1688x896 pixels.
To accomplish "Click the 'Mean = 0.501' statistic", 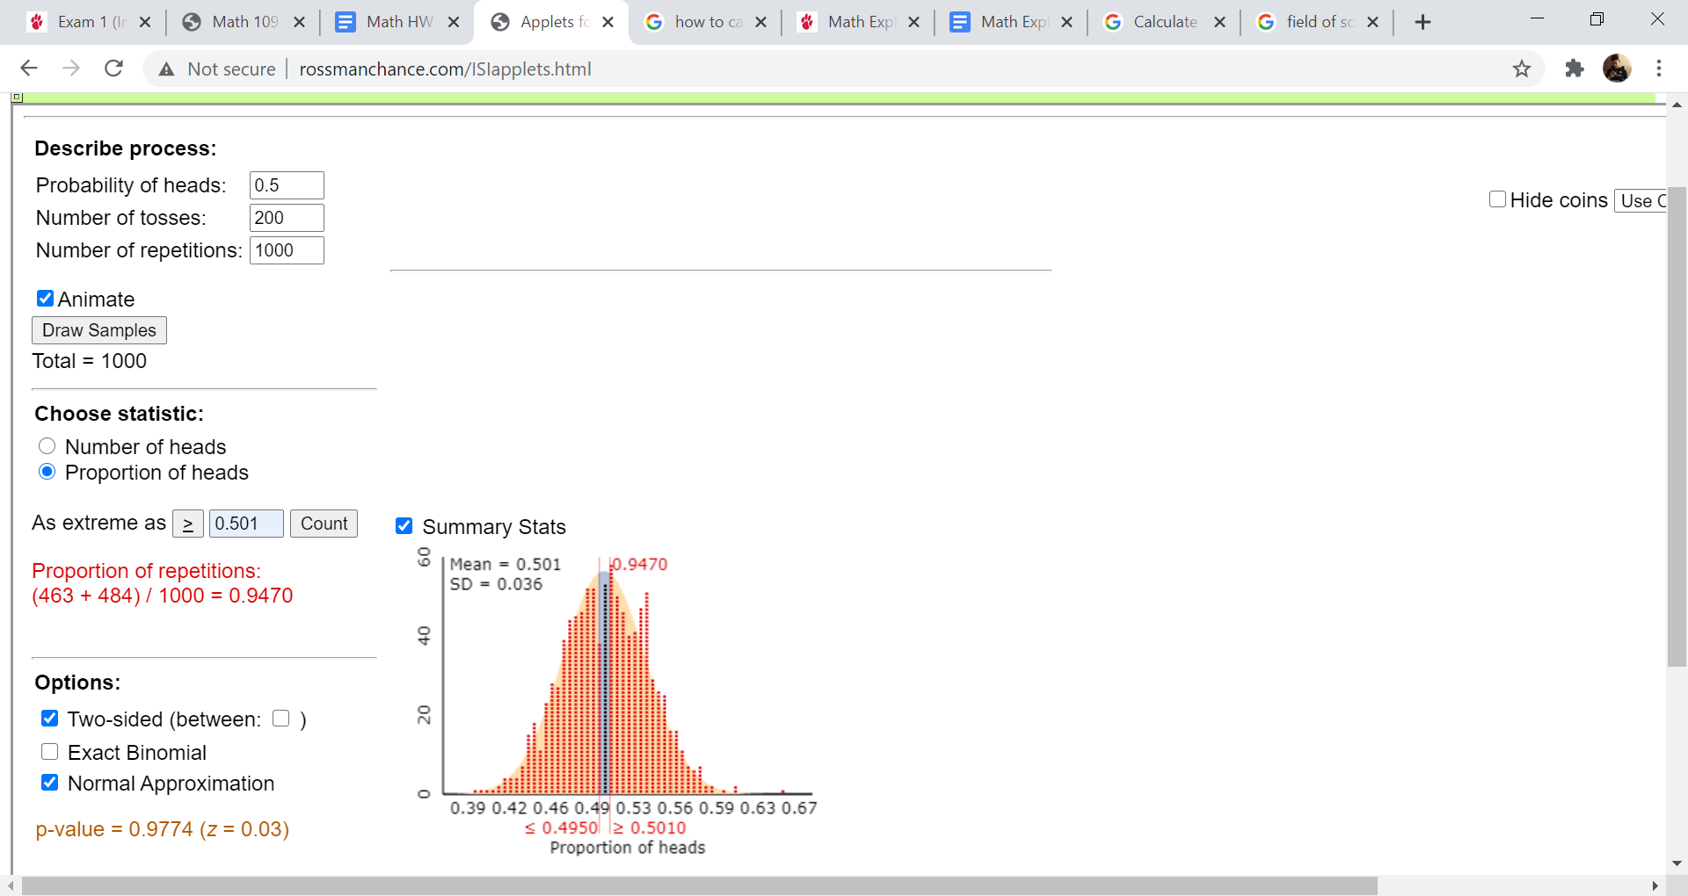I will [x=506, y=564].
